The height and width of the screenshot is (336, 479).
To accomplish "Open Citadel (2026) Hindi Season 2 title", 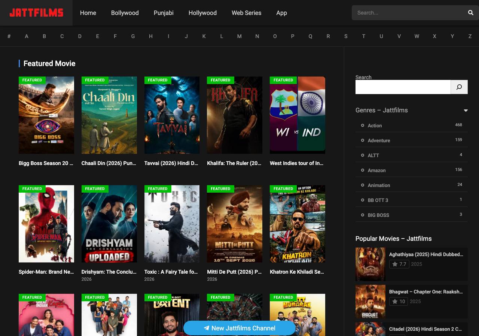I will point(425,329).
